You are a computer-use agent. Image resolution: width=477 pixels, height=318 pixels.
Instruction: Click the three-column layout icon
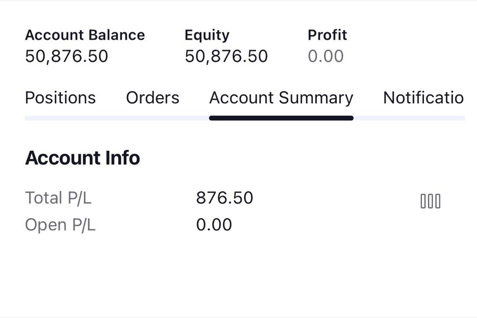point(430,201)
